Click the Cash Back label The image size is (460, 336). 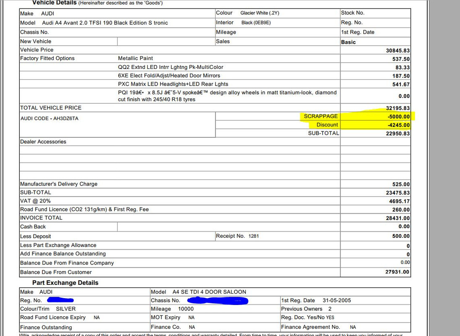tap(33, 227)
